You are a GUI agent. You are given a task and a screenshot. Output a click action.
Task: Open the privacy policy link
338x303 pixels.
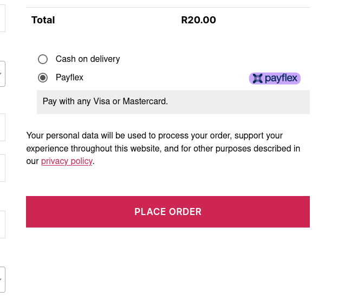[67, 161]
